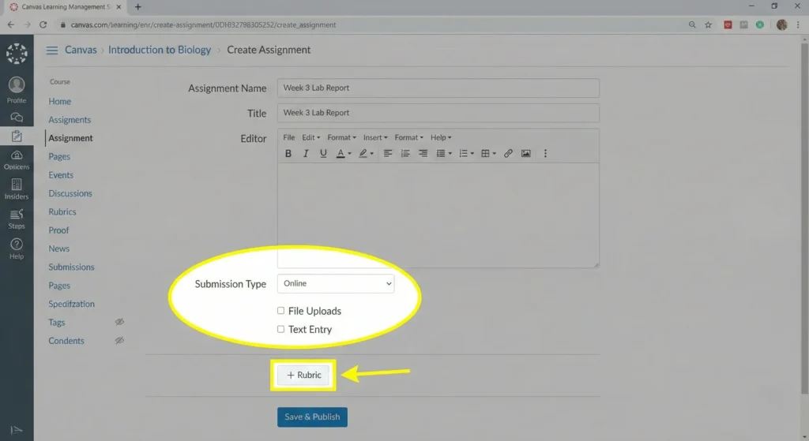Open the Profile avatar icon

click(17, 84)
